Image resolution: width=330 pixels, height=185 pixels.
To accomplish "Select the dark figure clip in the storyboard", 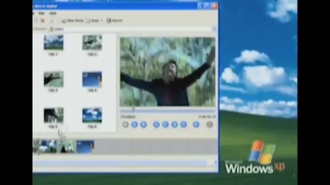I will (67, 146).
